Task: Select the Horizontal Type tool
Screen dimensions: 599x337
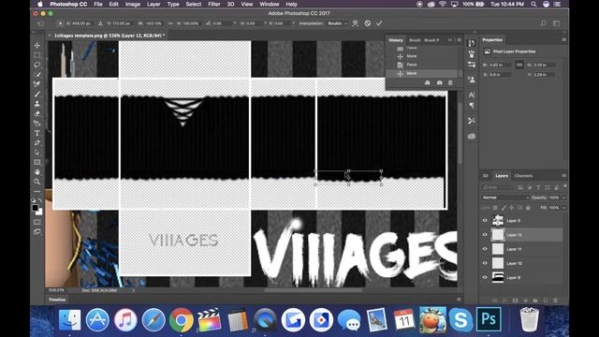Action: pyautogui.click(x=37, y=133)
